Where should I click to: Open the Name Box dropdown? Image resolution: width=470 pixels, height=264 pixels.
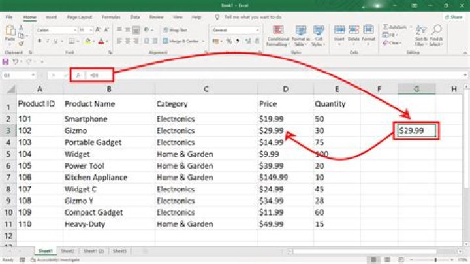[33, 75]
